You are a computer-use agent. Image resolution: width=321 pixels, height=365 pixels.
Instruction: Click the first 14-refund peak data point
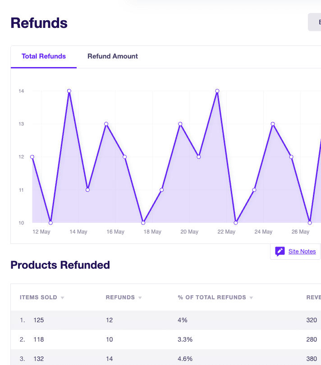[69, 91]
